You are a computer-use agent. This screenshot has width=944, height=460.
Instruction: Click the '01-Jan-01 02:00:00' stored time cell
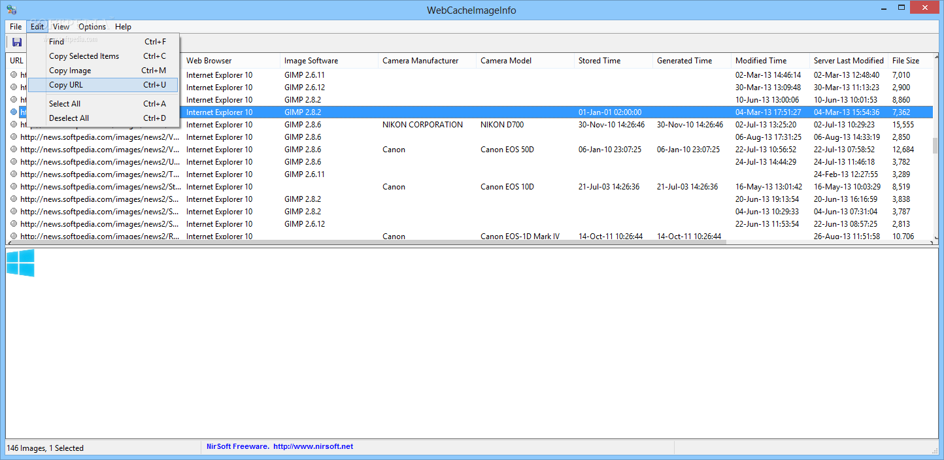pyautogui.click(x=610, y=112)
